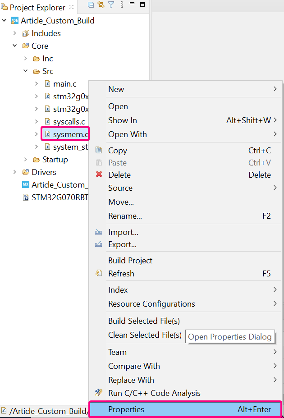Click the Collapse All icon in Project Explorer

pos(91,5)
